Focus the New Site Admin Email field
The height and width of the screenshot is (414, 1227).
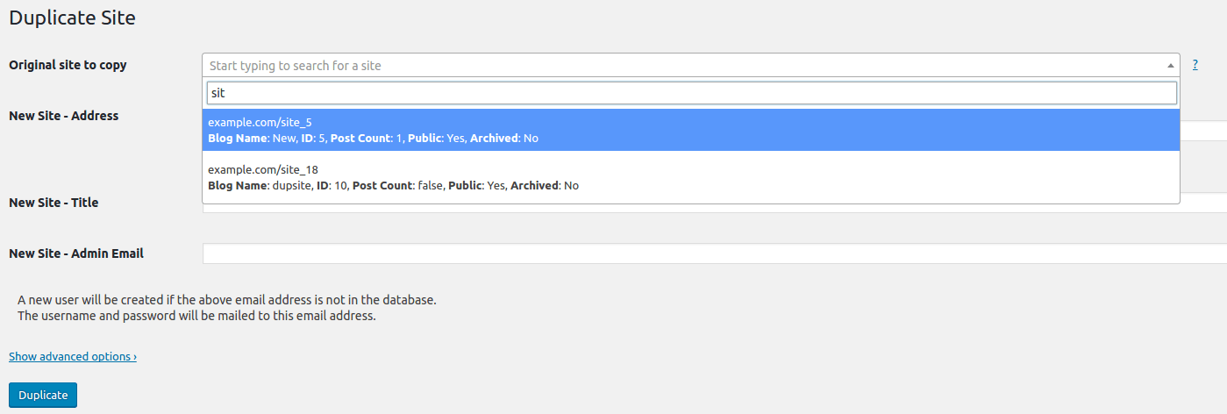[x=715, y=253]
